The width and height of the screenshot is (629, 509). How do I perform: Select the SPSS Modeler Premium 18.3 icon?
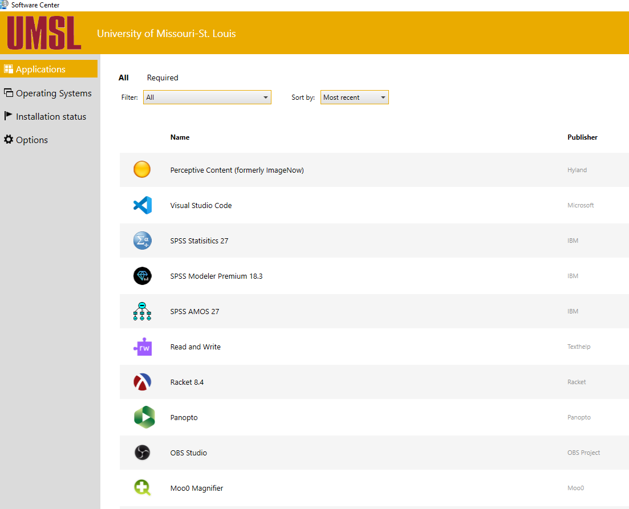click(x=142, y=275)
